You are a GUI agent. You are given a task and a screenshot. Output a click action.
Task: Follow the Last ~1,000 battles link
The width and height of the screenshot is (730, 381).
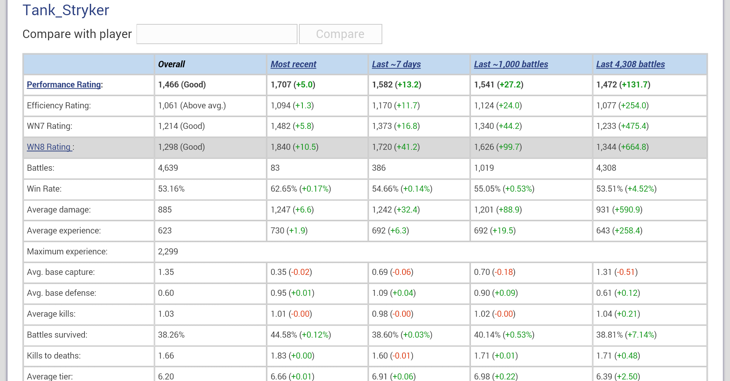(x=511, y=64)
